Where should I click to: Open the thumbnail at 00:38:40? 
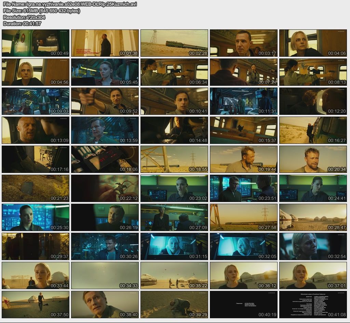click(105, 305)
